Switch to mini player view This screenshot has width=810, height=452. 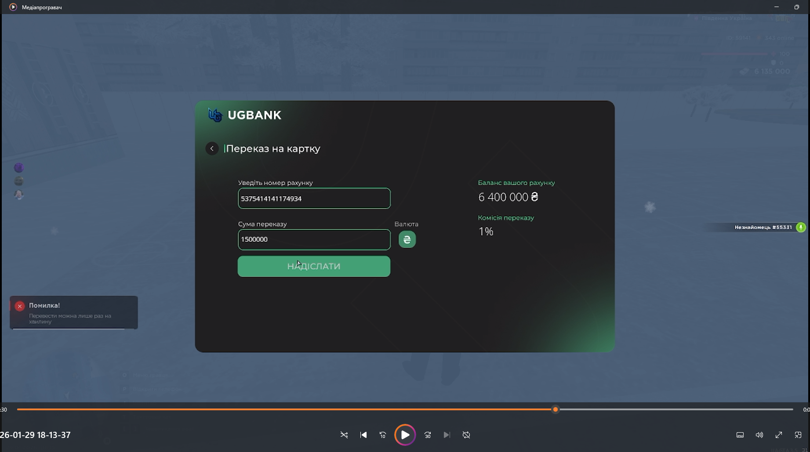tap(798, 435)
